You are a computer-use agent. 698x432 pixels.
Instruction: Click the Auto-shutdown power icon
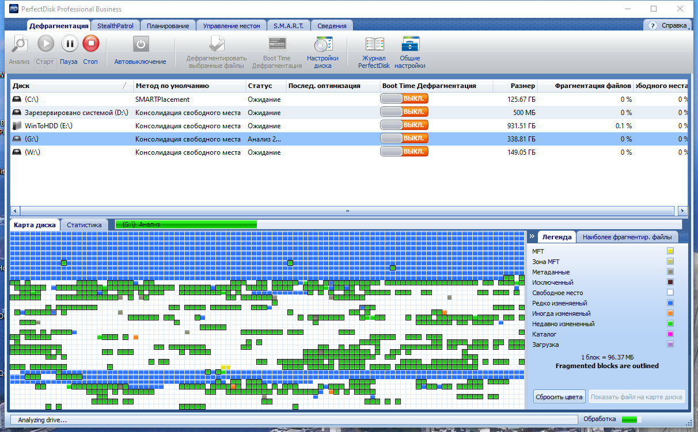[141, 44]
